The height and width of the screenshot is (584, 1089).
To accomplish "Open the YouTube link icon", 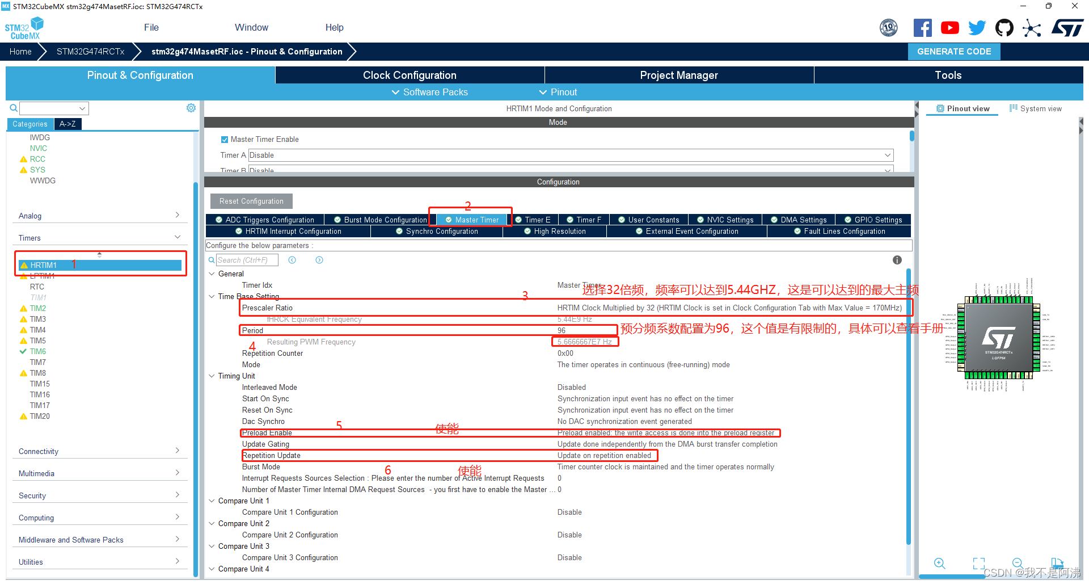I will tap(950, 28).
